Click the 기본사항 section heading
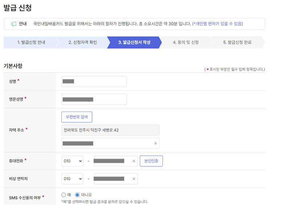 (x=13, y=66)
